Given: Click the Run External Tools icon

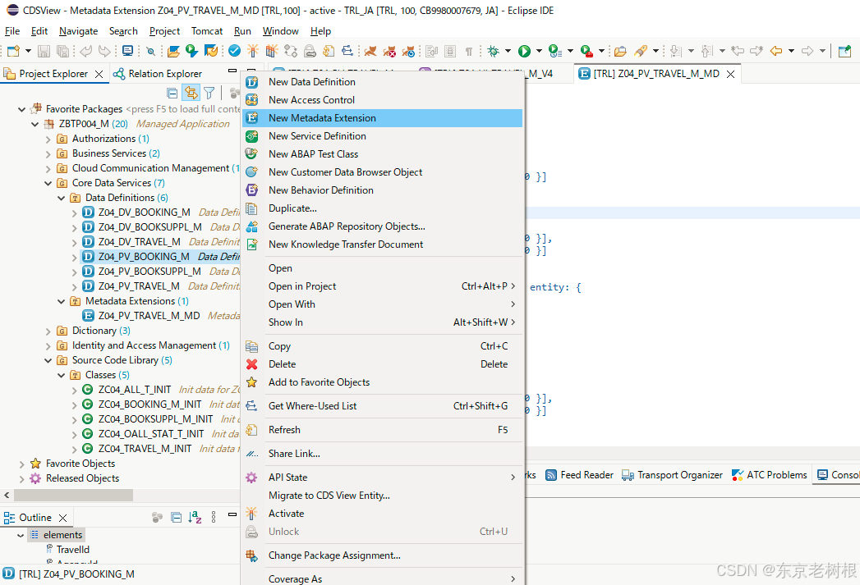Looking at the screenshot, I should [x=586, y=52].
